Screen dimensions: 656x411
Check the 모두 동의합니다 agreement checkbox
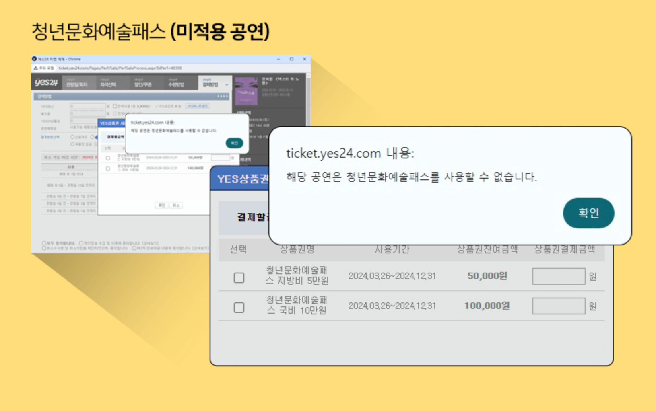tap(43, 243)
